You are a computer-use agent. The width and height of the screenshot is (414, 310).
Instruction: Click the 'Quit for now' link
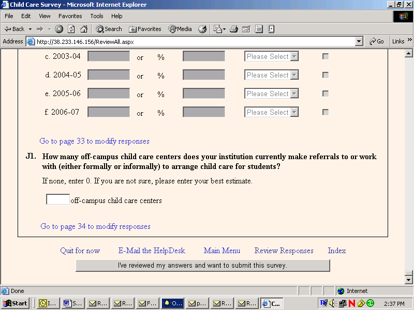[x=80, y=251]
